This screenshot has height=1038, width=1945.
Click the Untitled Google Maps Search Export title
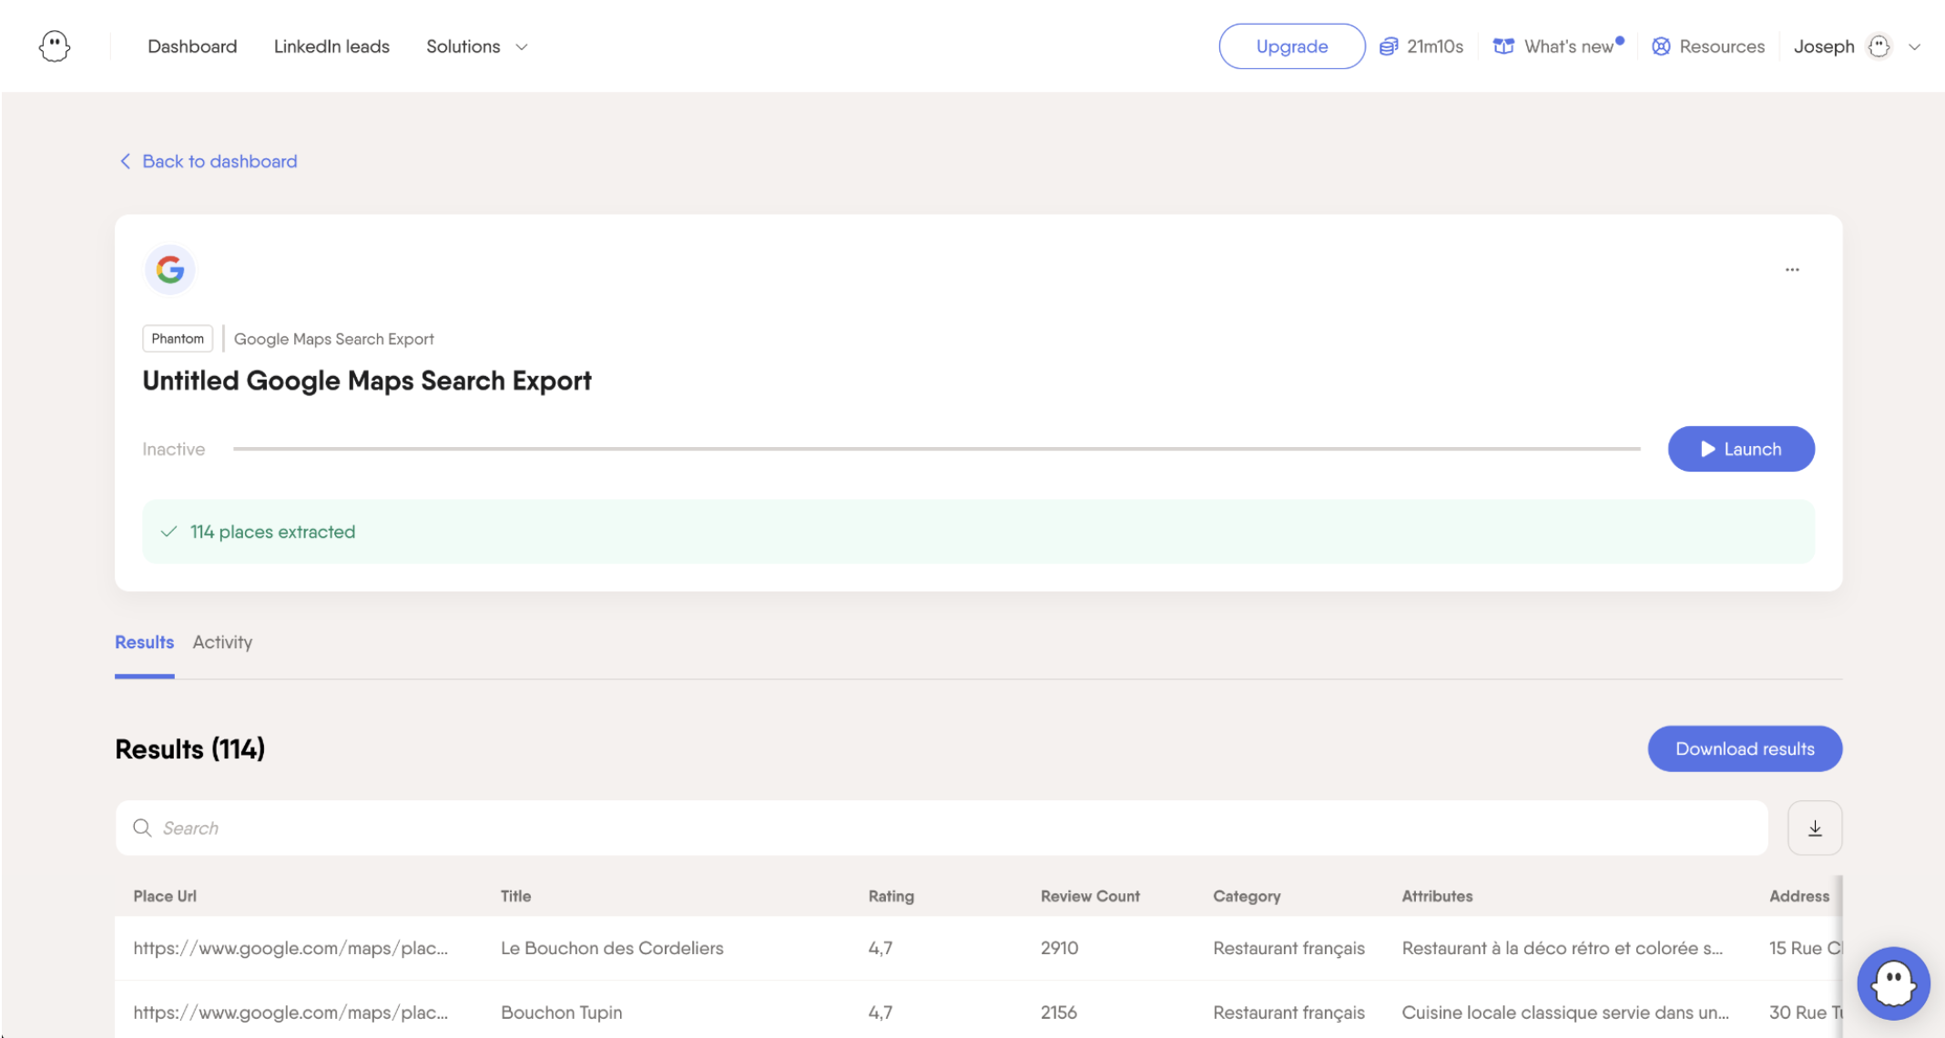367,381
